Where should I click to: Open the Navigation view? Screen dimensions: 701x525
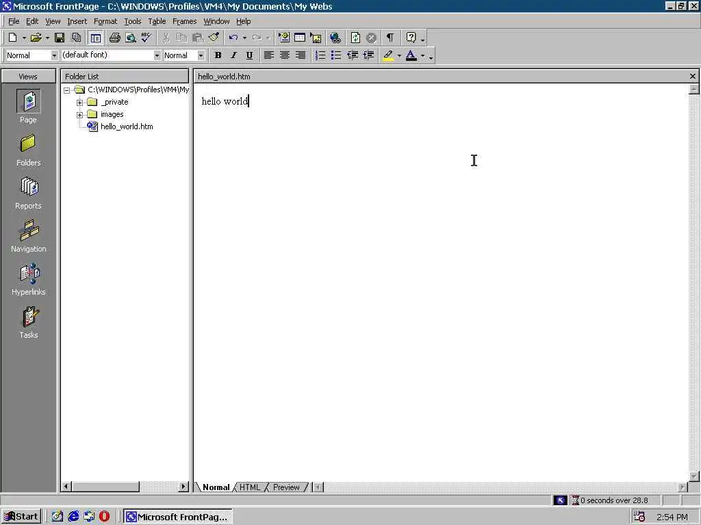pos(28,236)
